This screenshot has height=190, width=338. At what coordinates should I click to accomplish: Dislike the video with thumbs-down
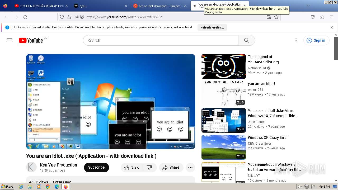[149, 167]
